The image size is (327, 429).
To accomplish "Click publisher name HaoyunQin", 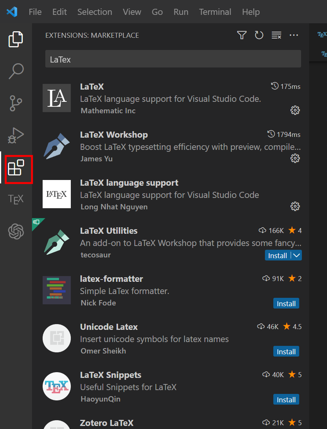I will tap(100, 399).
